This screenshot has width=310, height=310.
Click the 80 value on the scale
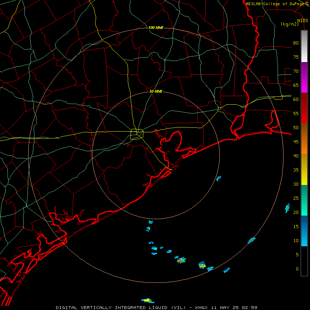click(296, 43)
